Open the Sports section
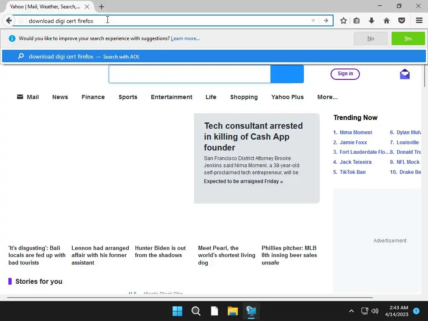The image size is (428, 321). point(128,97)
